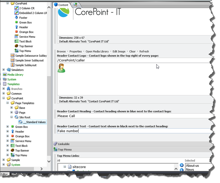Viewport: 220px width, 183px height.
Task: Select About-us in the Selected list
Action: pos(192,166)
